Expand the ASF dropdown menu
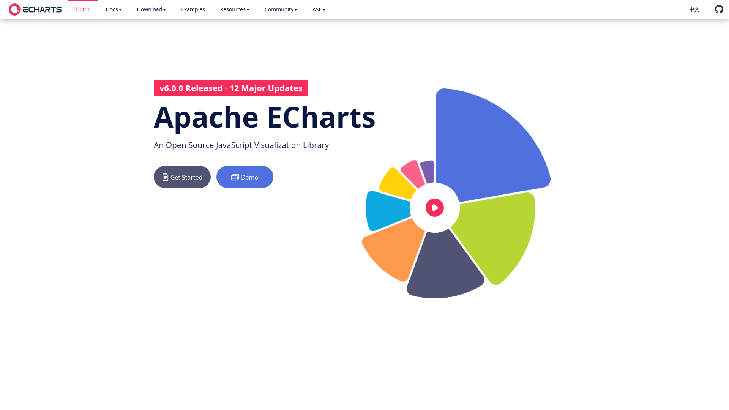Image resolution: width=729 pixels, height=410 pixels. pos(319,9)
